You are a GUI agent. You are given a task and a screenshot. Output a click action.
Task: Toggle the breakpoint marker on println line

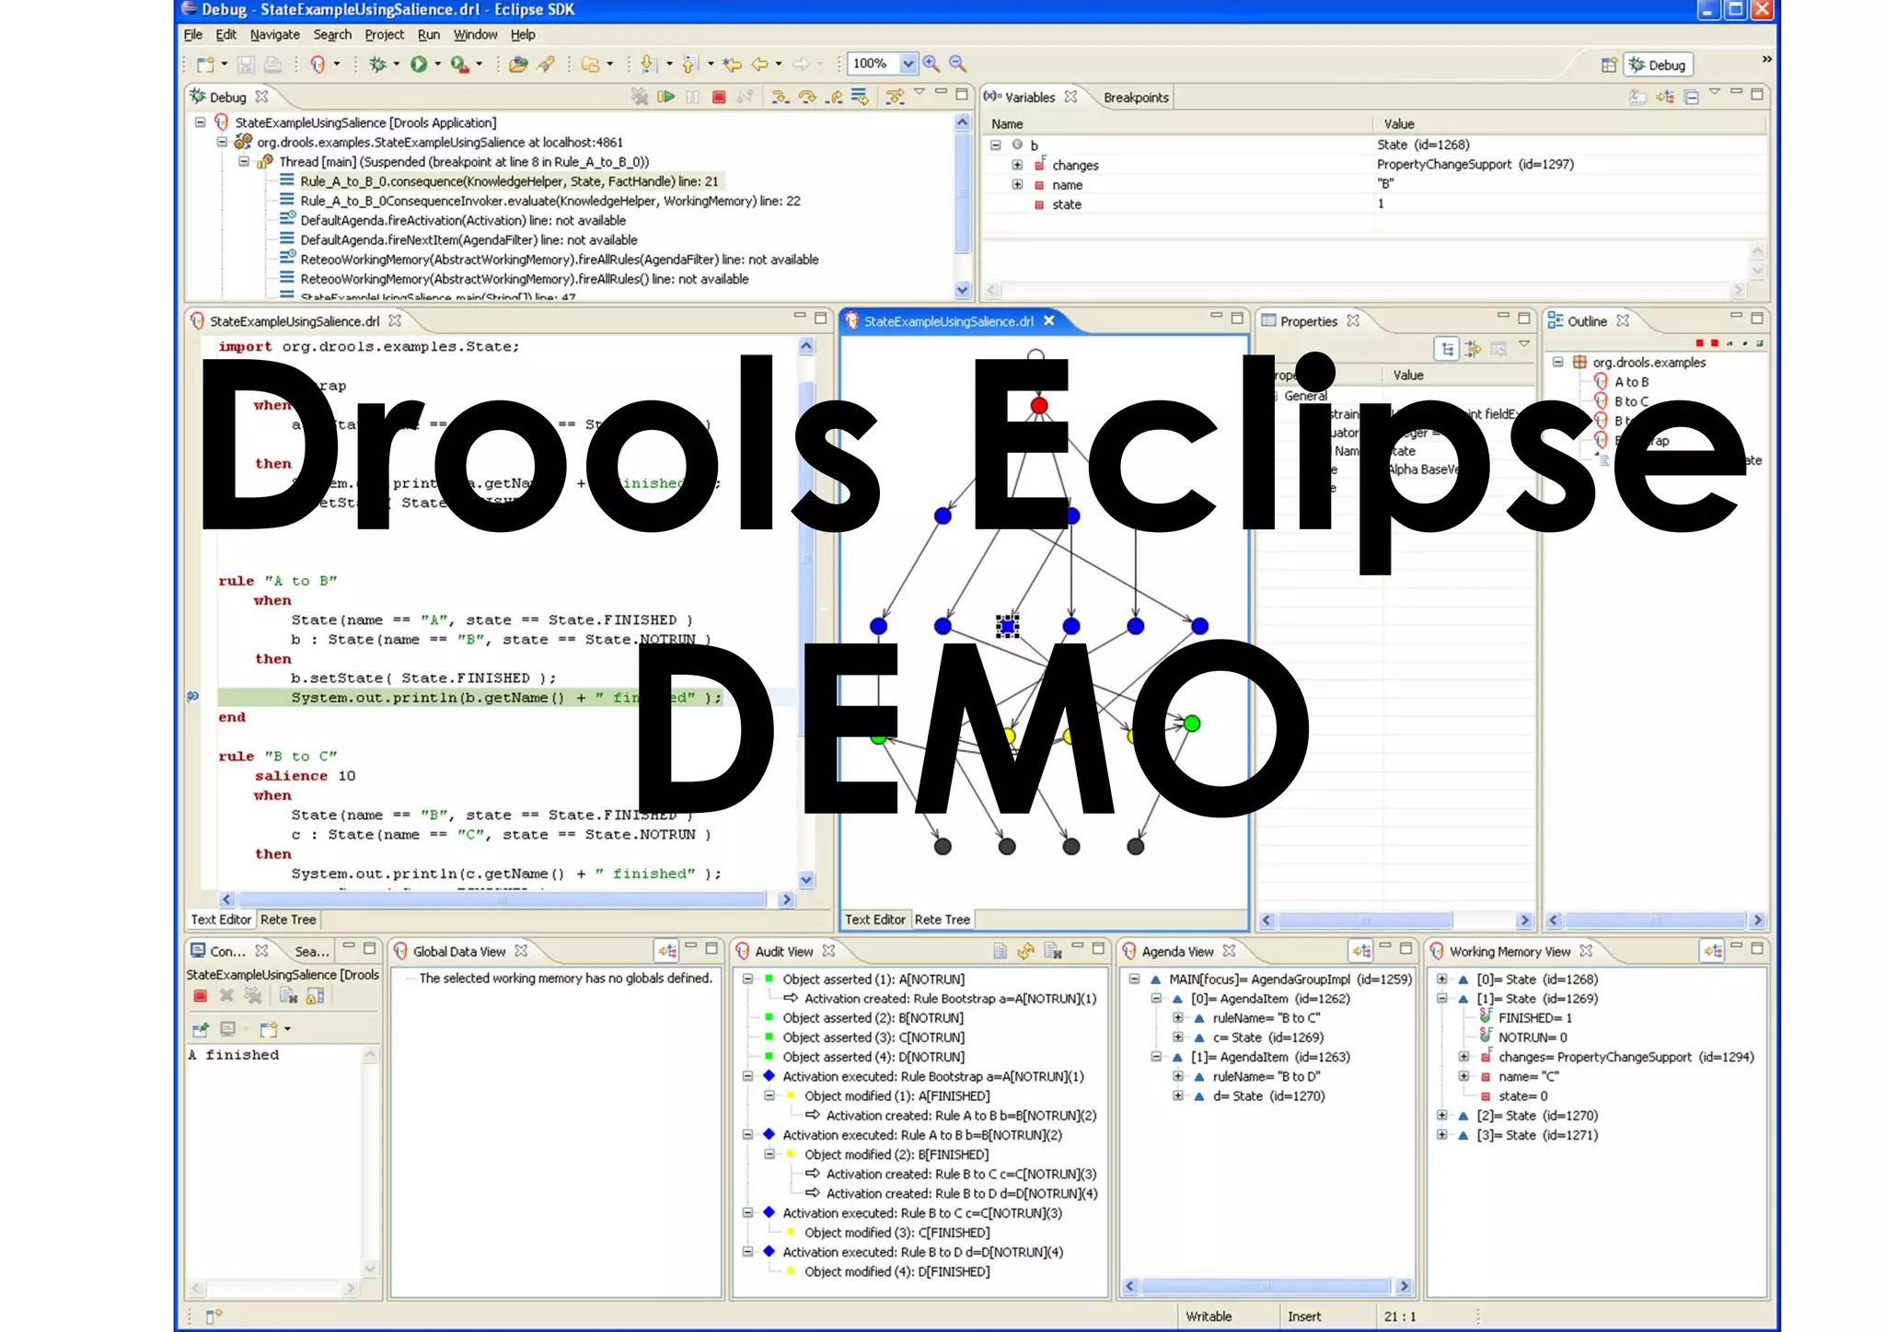point(193,697)
